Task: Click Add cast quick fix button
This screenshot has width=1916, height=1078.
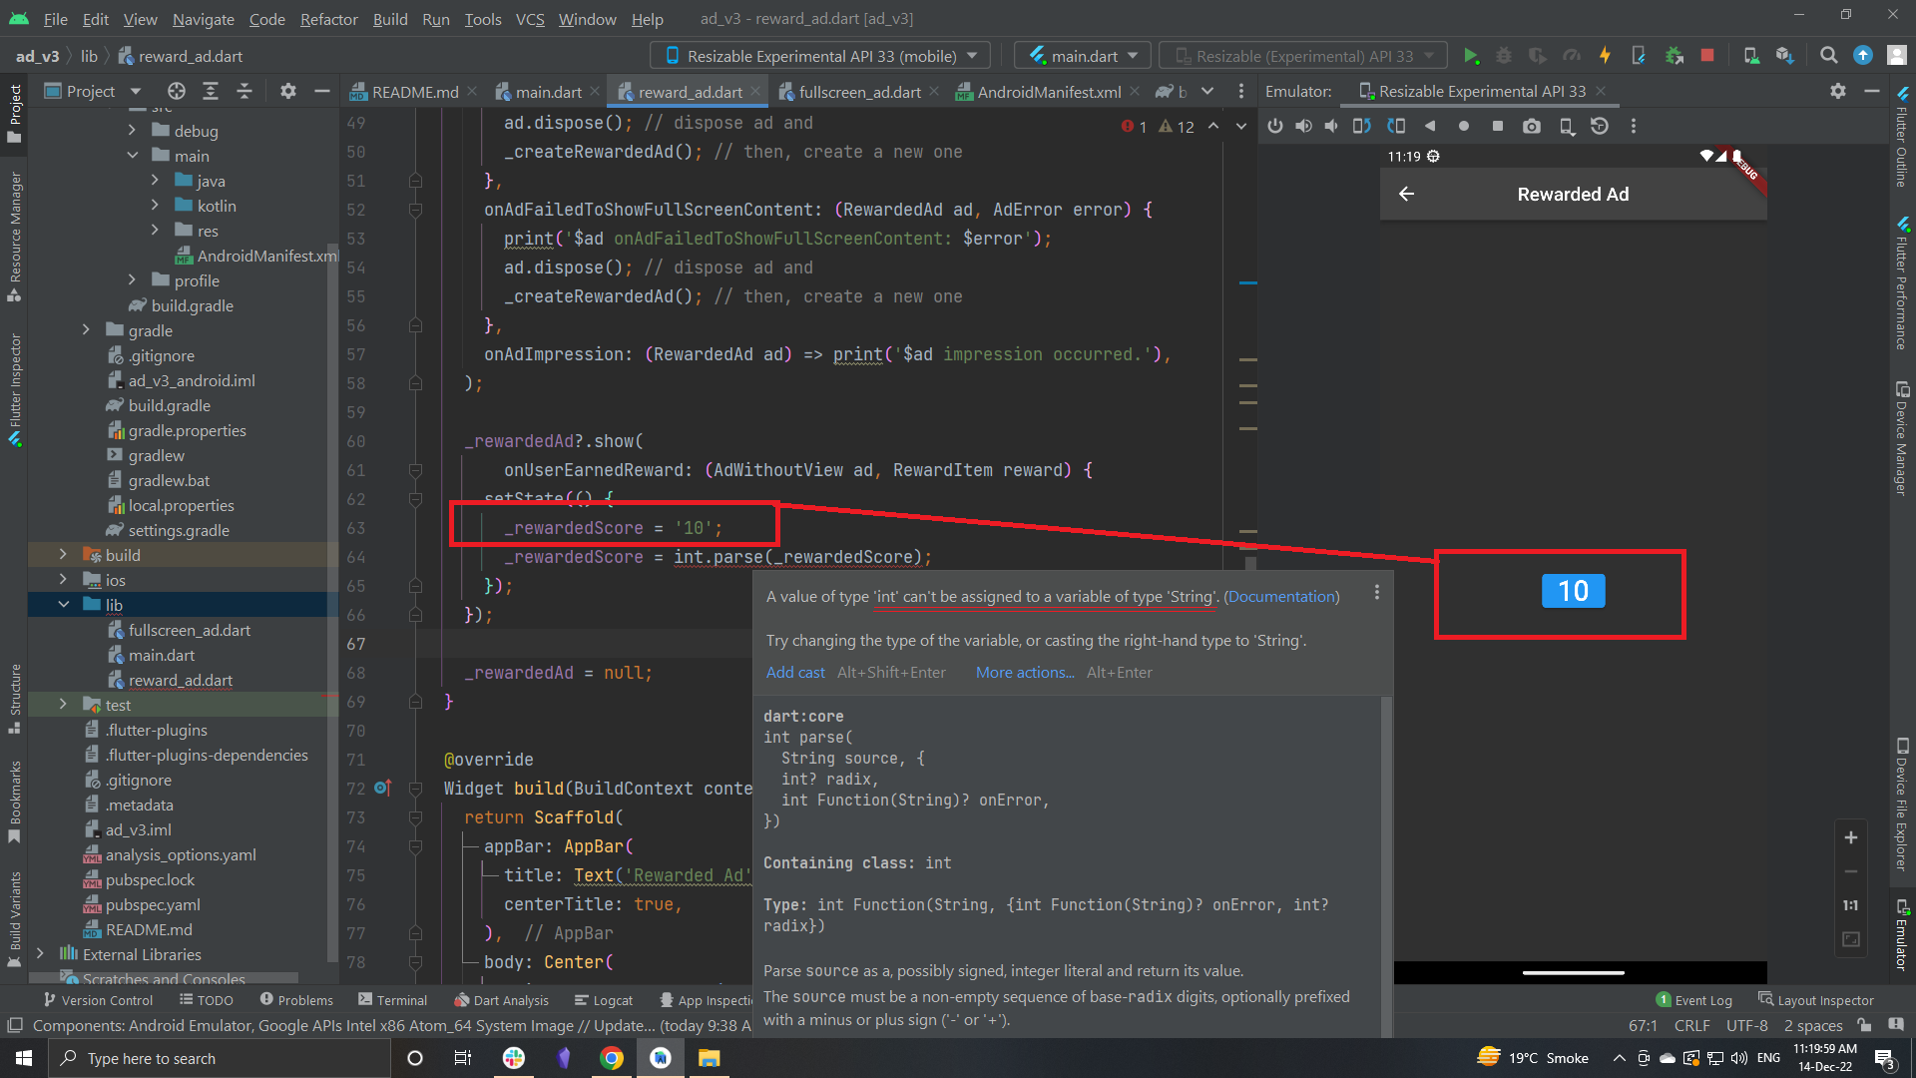Action: [792, 672]
